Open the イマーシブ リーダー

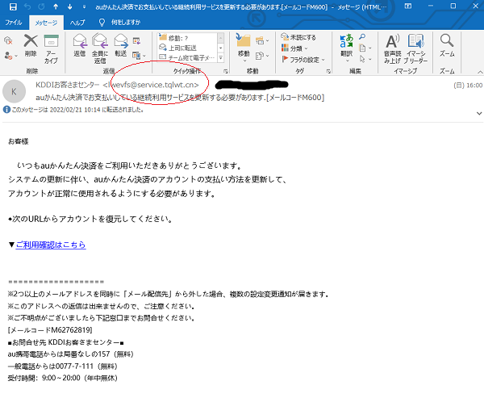pos(415,48)
